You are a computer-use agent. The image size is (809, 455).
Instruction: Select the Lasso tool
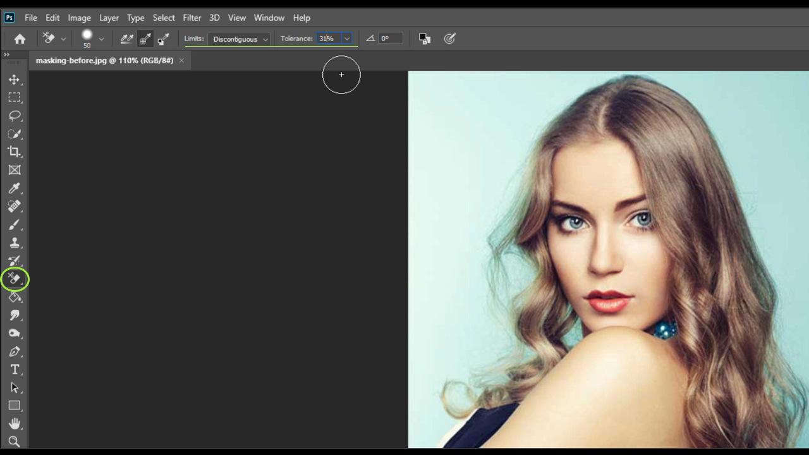tap(15, 116)
